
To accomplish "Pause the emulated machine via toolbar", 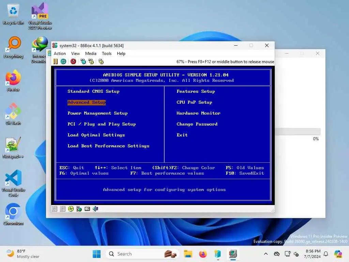I will [x=56, y=61].
